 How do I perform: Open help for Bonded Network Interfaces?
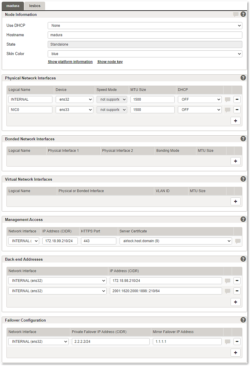pos(243,139)
